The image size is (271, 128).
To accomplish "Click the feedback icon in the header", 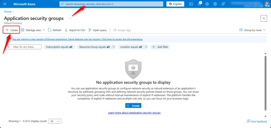I will [x=223, y=4].
